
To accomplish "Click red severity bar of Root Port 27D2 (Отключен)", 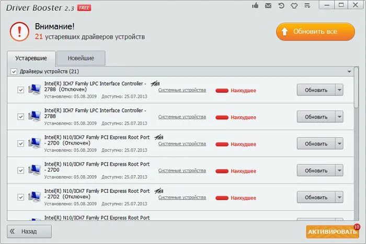I will (x=222, y=198).
